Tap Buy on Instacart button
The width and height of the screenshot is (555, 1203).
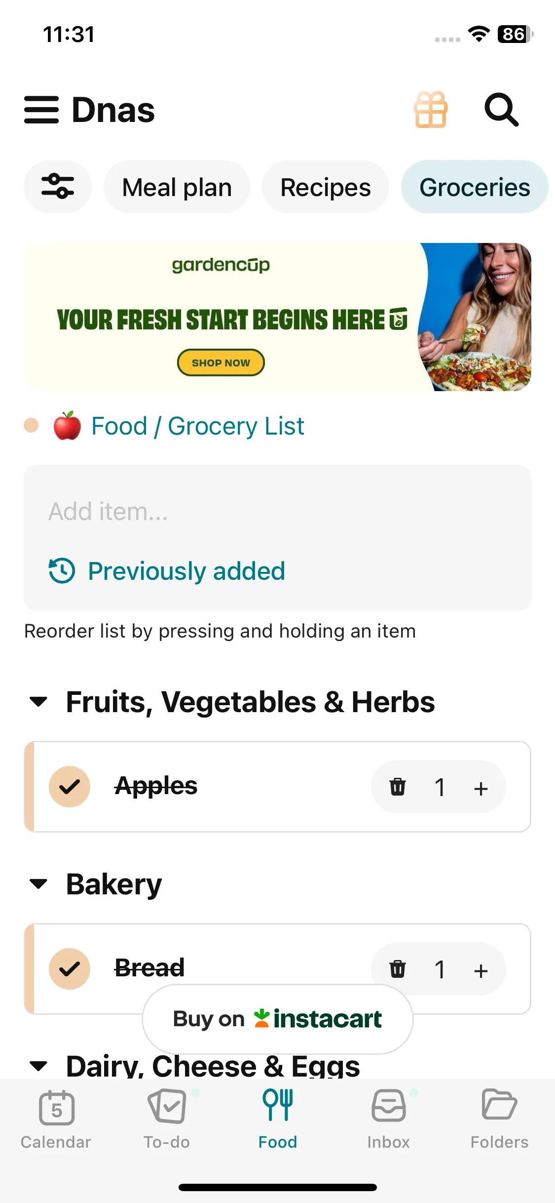coord(277,1019)
